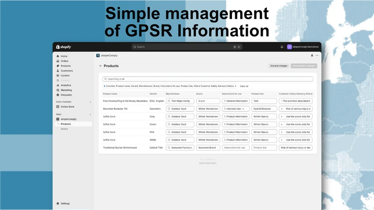Screen dimensions: 374x210
Task: Open the Analytics page
Action: click(66, 85)
